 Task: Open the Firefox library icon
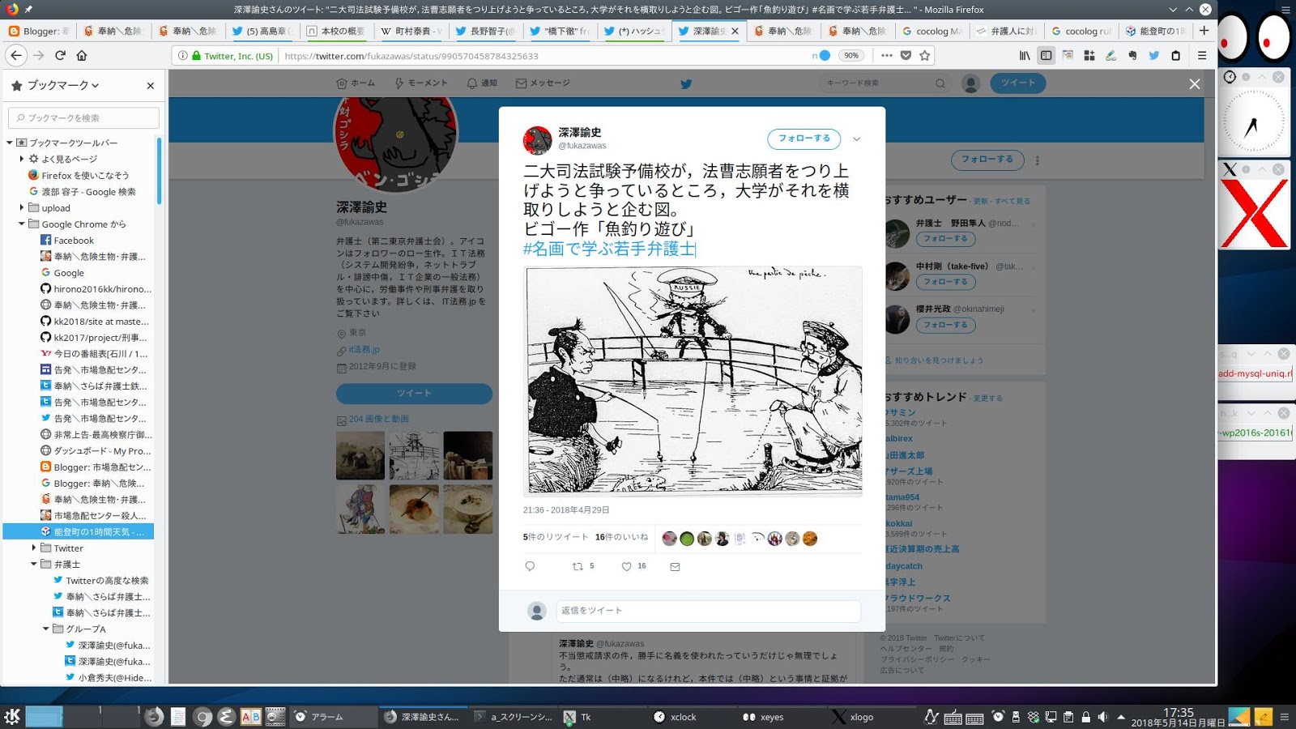[x=1025, y=55]
